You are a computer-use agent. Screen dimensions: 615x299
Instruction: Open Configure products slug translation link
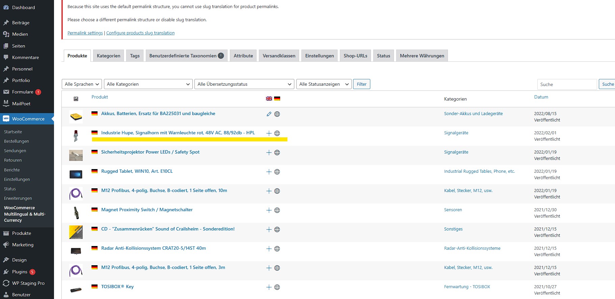pyautogui.click(x=140, y=33)
